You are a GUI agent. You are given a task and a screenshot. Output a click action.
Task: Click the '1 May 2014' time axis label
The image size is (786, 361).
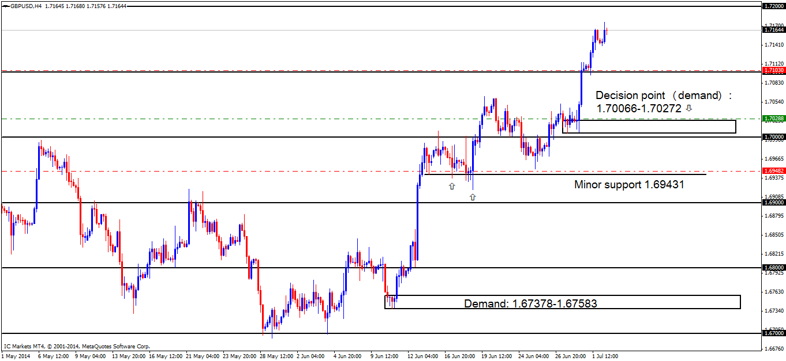point(15,356)
